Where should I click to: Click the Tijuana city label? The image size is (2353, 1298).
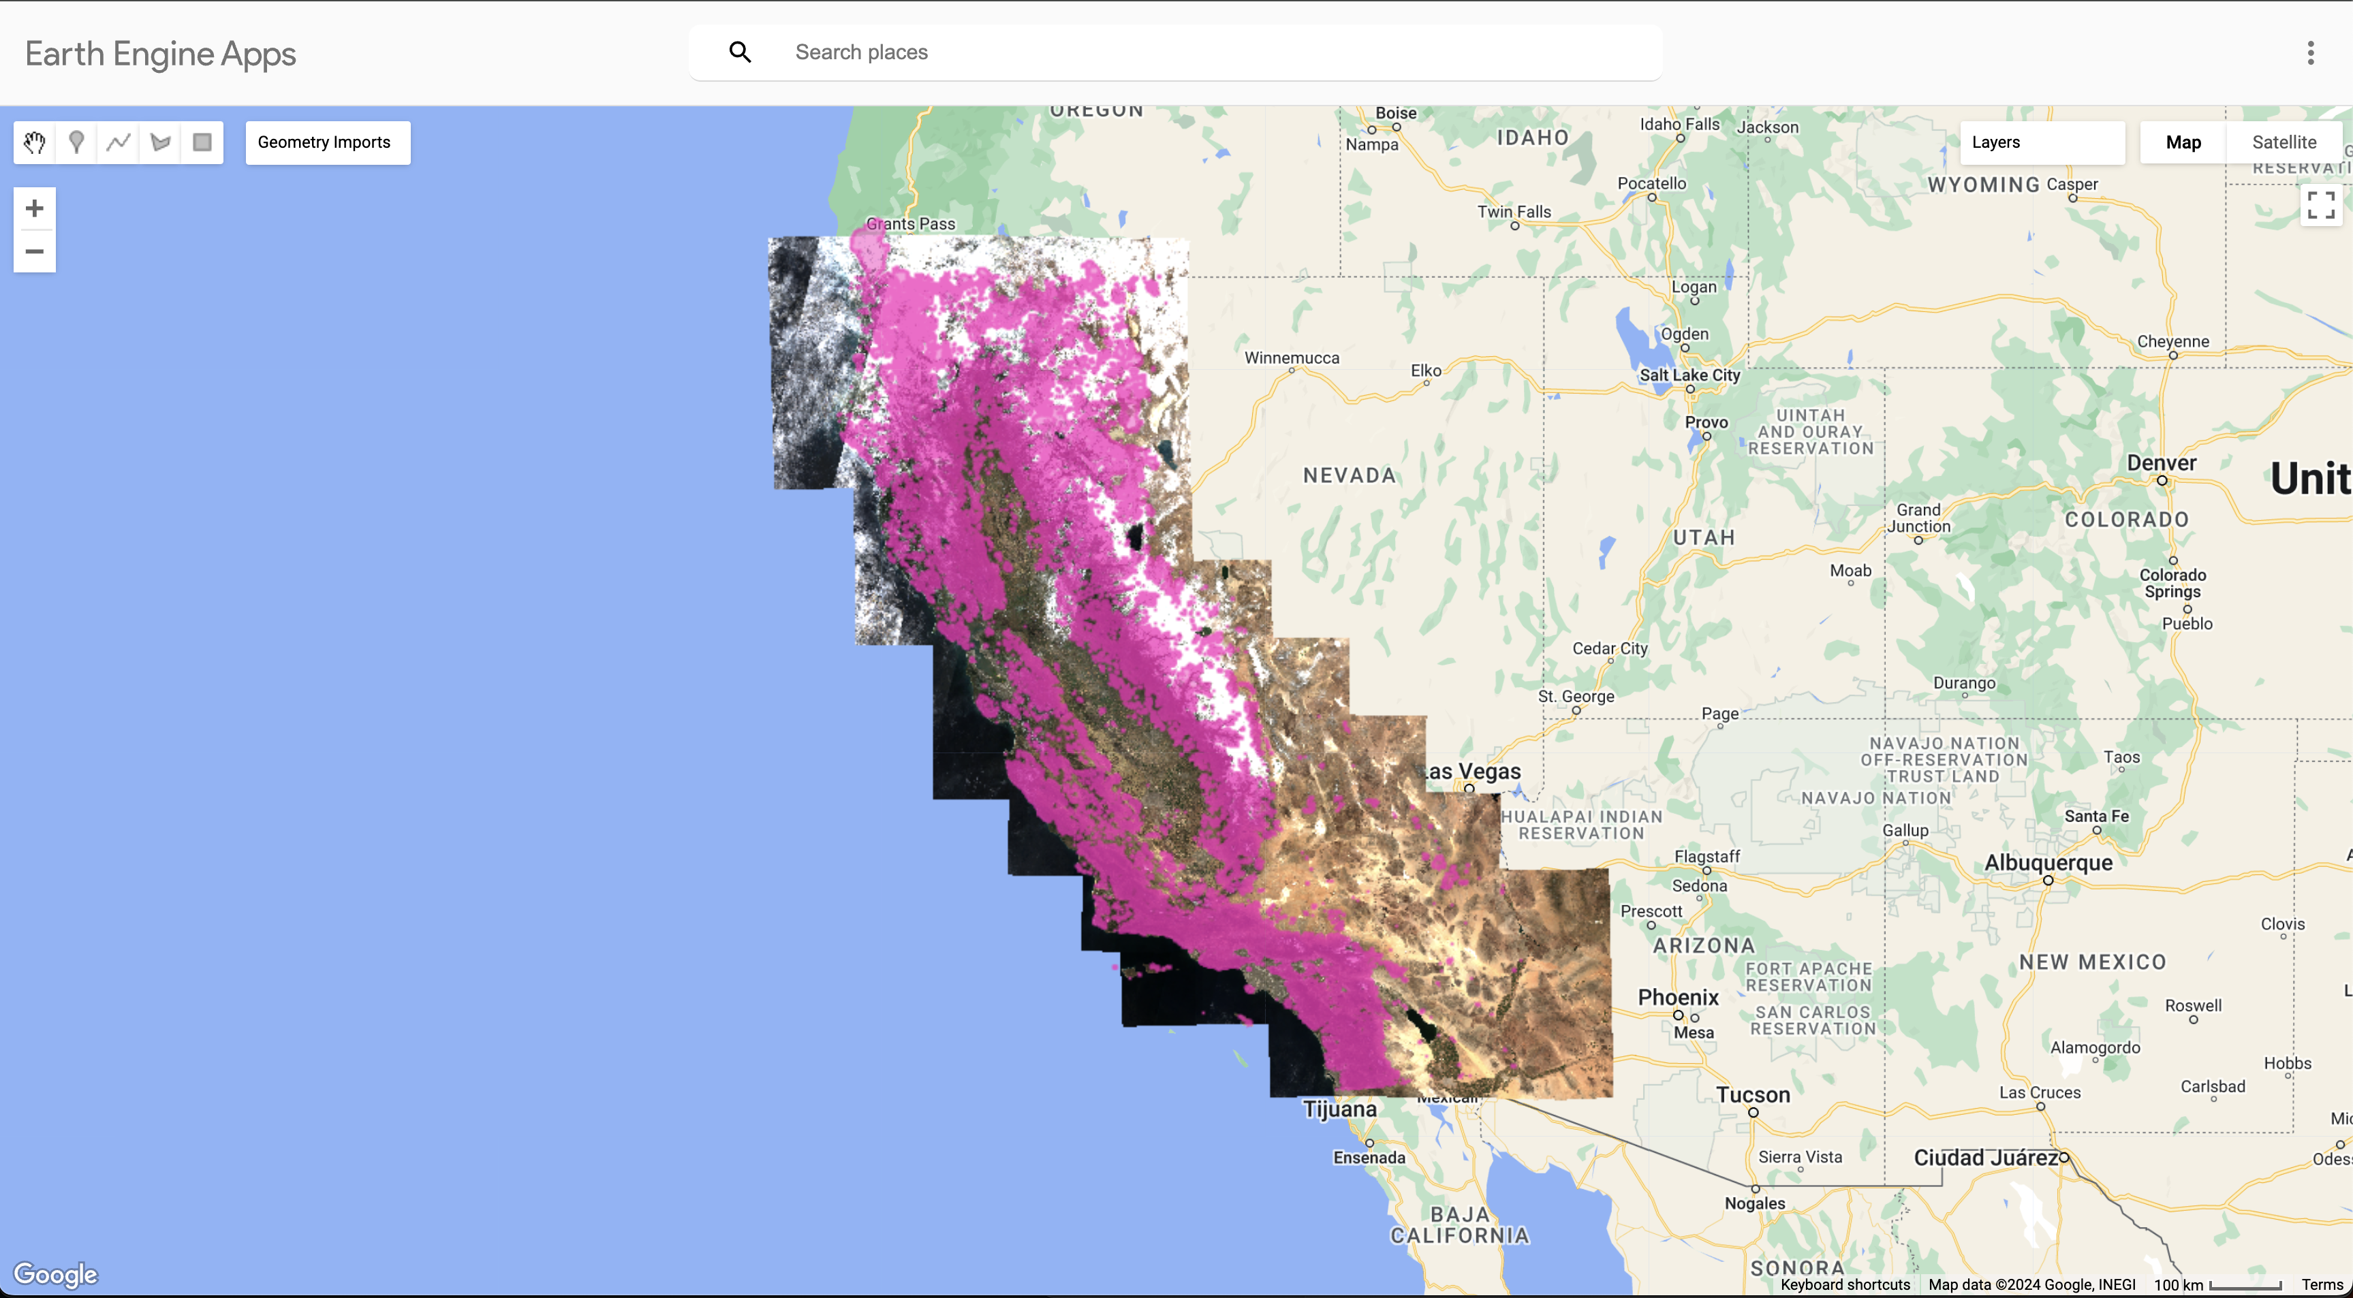(x=1340, y=1109)
